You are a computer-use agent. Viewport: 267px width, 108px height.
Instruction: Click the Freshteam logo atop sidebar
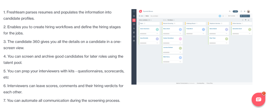134,11
